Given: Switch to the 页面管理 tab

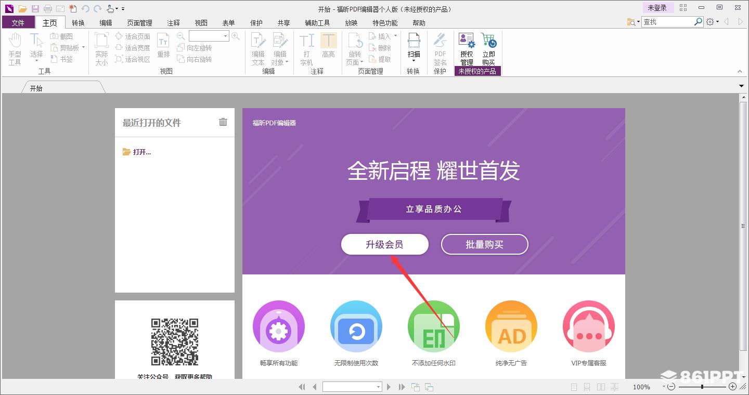Looking at the screenshot, I should (139, 23).
